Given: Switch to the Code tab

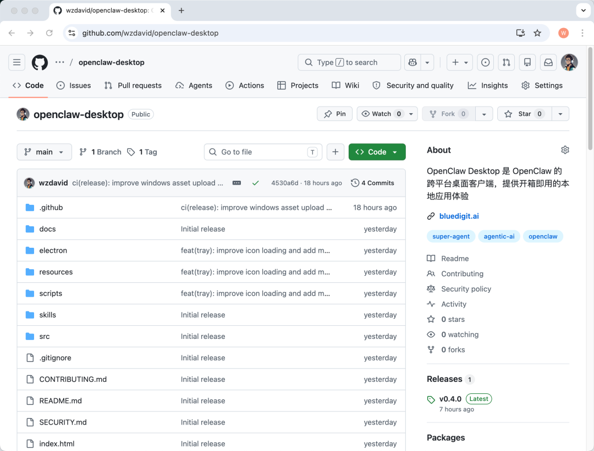Looking at the screenshot, I should coord(28,86).
